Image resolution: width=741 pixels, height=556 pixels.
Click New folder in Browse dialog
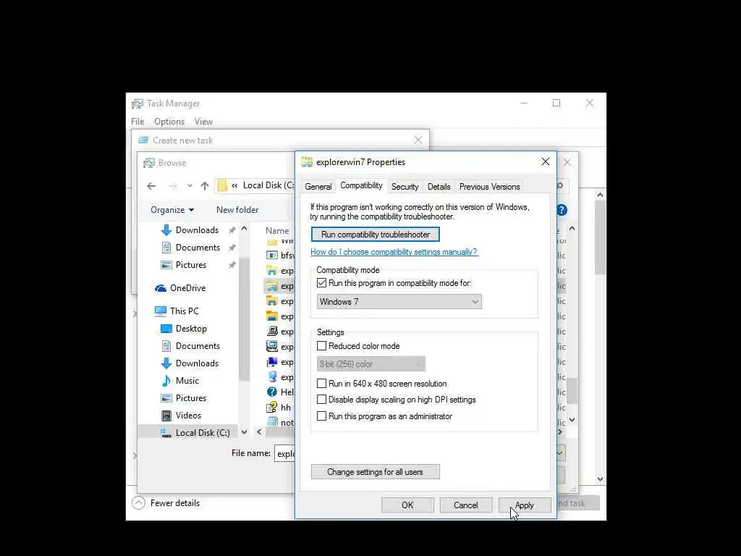click(x=237, y=210)
